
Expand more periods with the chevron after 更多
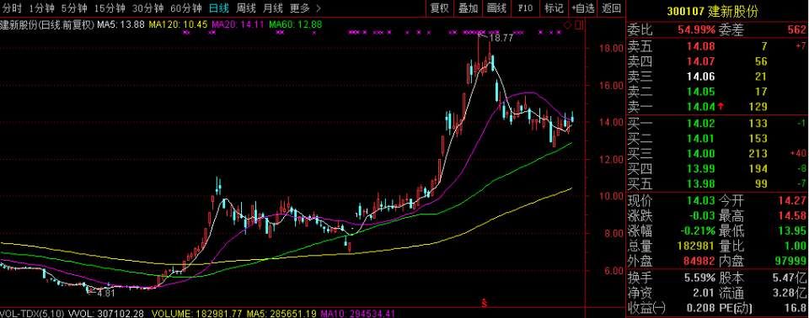(318, 8)
